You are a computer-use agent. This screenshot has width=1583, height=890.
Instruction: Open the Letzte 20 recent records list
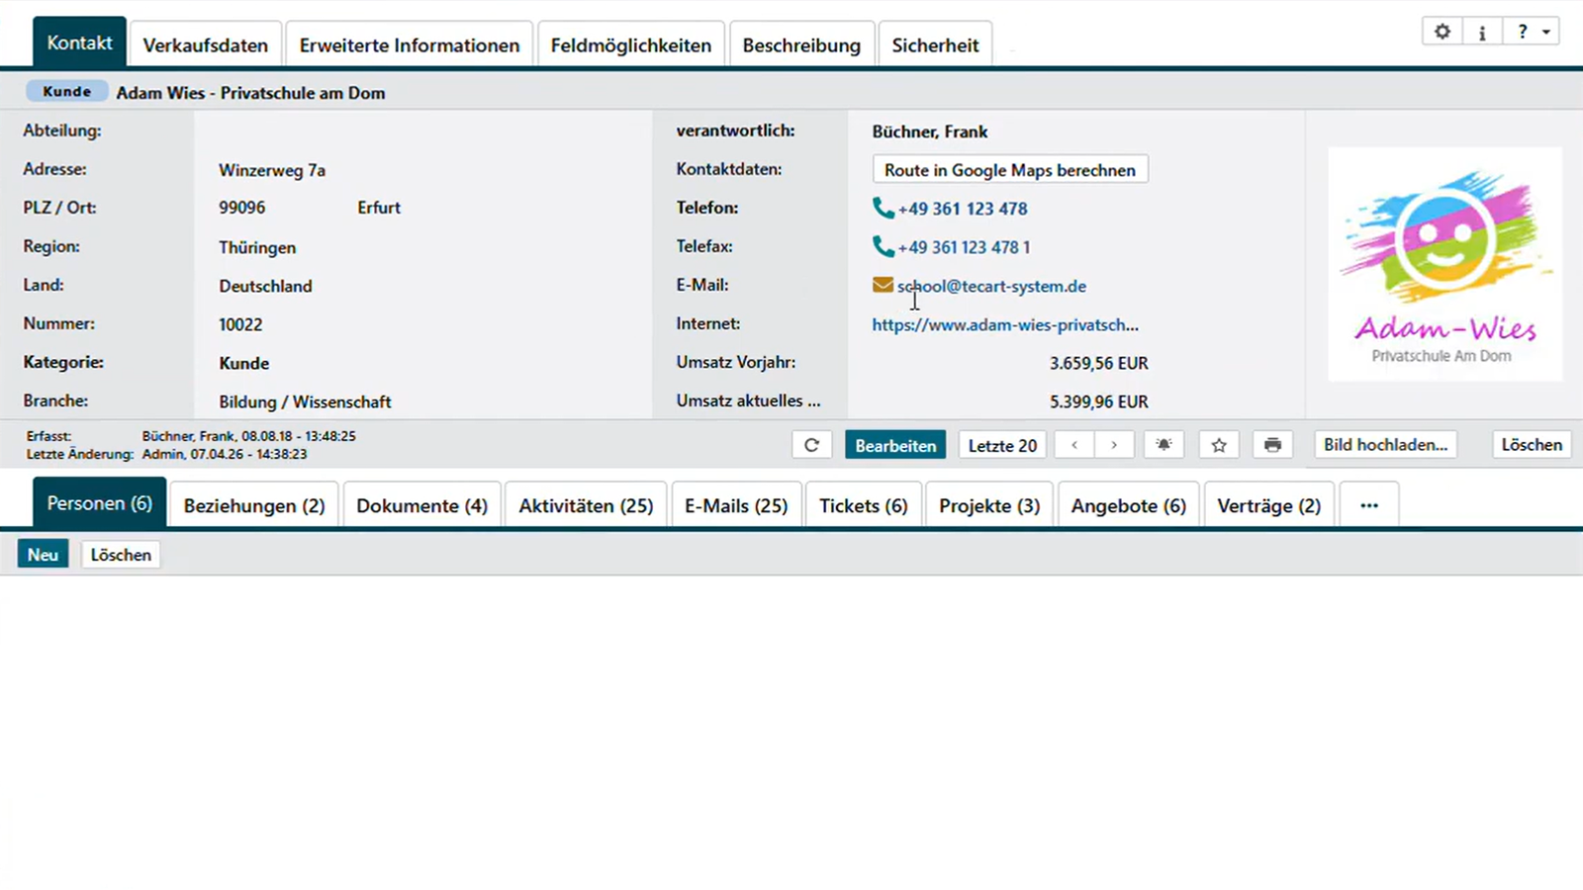tap(1002, 445)
